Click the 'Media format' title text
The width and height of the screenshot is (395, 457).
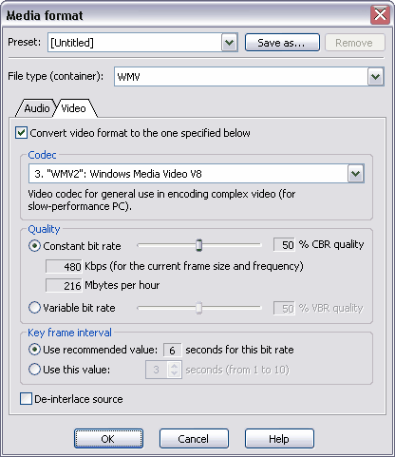tap(45, 15)
